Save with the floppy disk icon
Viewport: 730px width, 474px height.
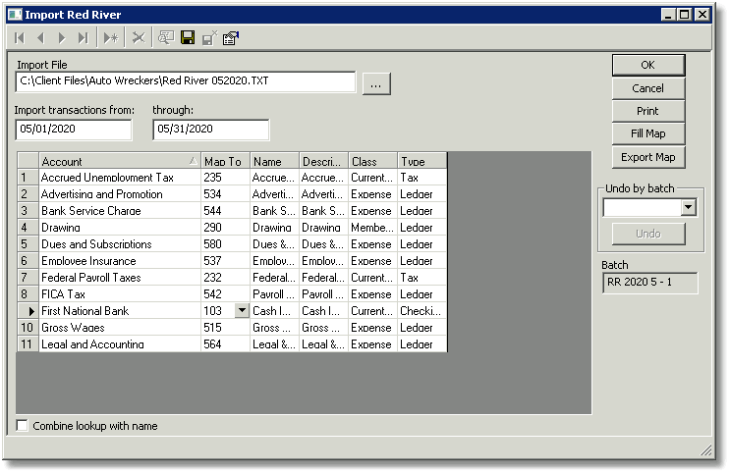188,37
